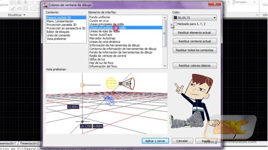Select 'Espacio modelo 2D' context
268x150 pixels.
tap(66, 17)
